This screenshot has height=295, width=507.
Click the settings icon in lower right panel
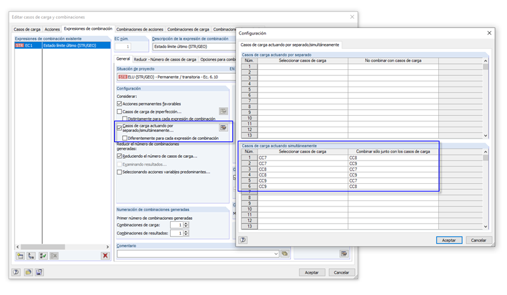(344, 254)
